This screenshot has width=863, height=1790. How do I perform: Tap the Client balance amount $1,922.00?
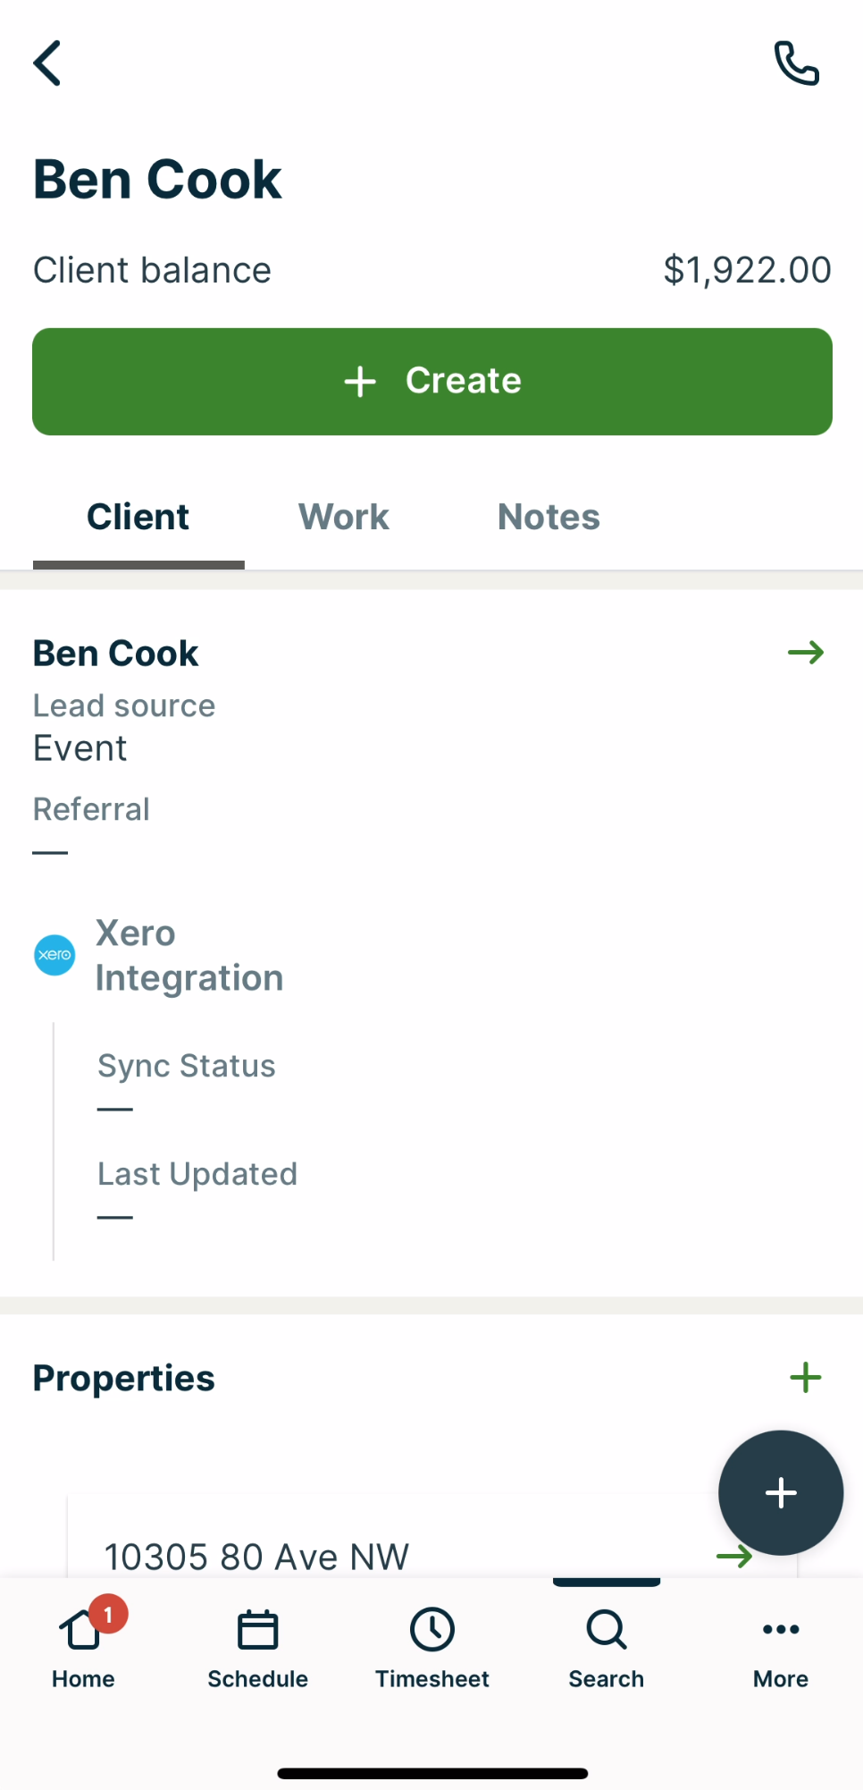pos(747,270)
